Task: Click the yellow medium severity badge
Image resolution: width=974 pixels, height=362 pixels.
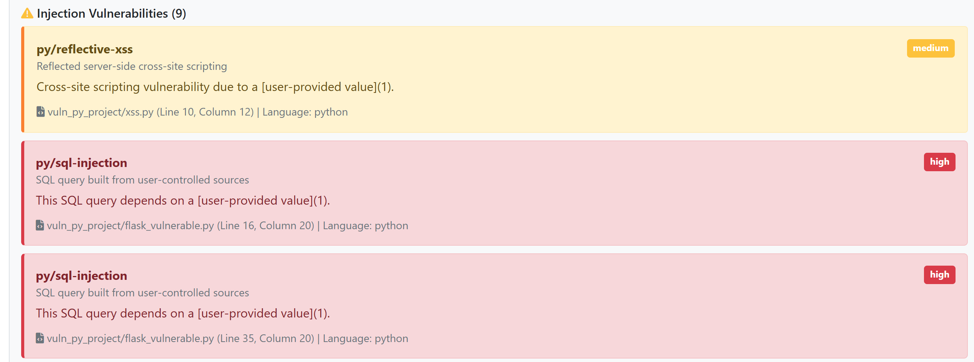Action: click(930, 48)
